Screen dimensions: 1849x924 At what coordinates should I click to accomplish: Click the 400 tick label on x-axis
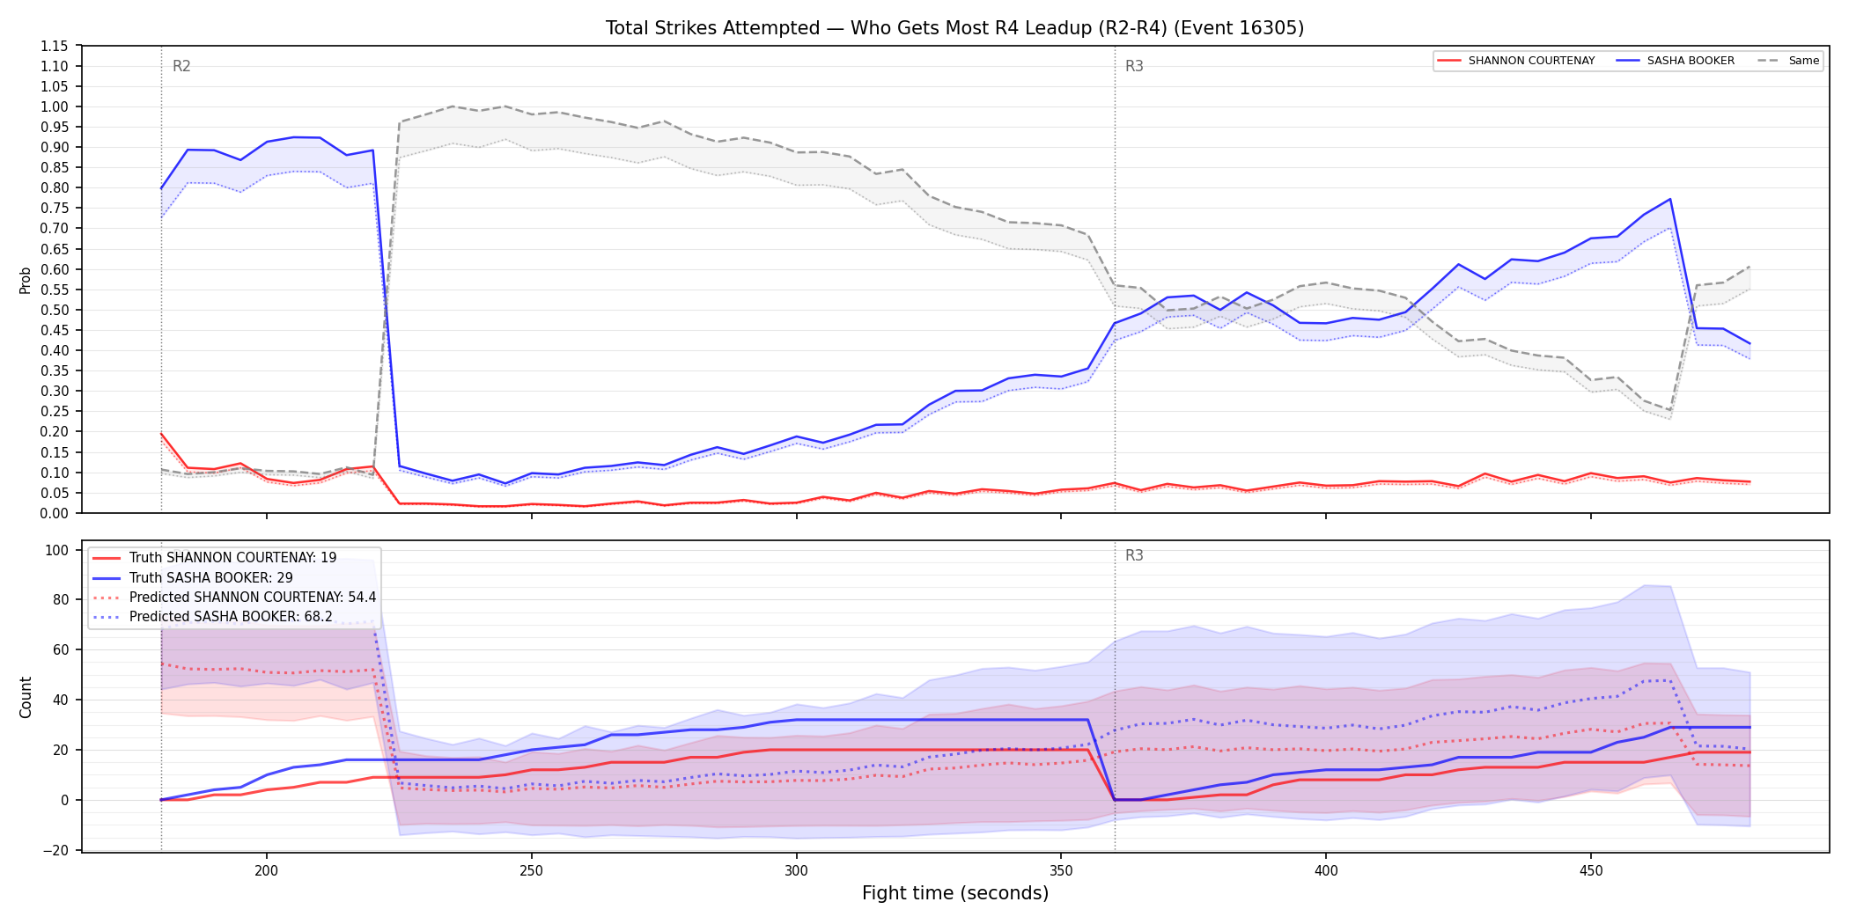point(1326,870)
